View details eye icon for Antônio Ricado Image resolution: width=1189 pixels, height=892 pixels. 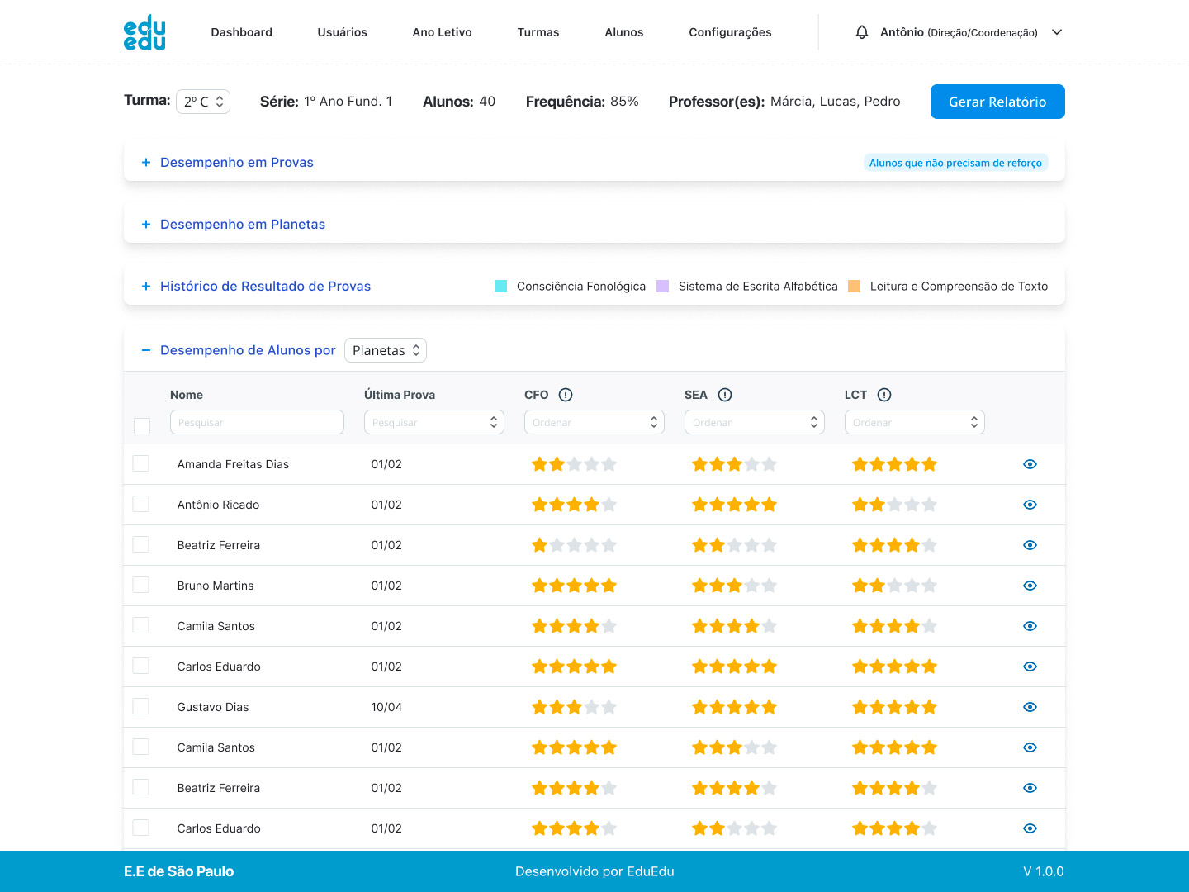click(1030, 505)
